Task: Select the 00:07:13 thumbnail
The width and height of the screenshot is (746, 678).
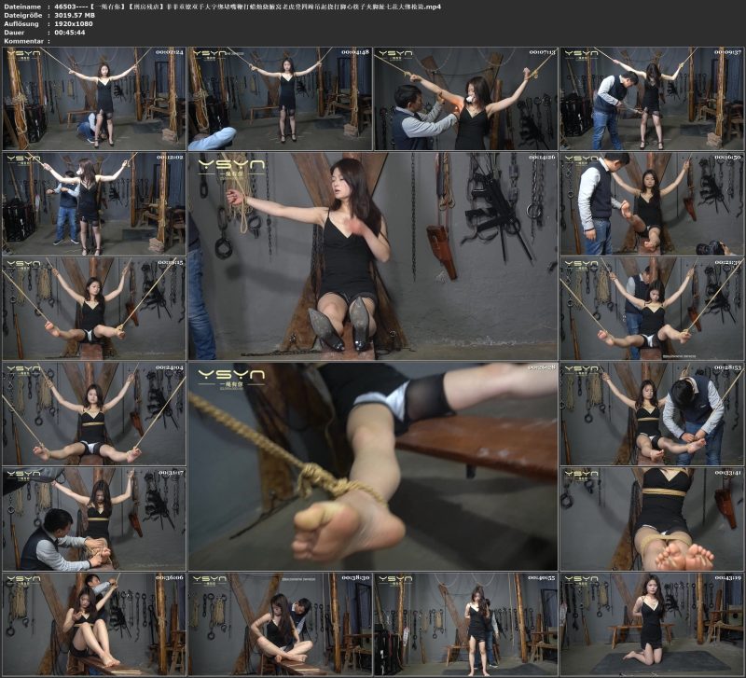Action: (465, 98)
